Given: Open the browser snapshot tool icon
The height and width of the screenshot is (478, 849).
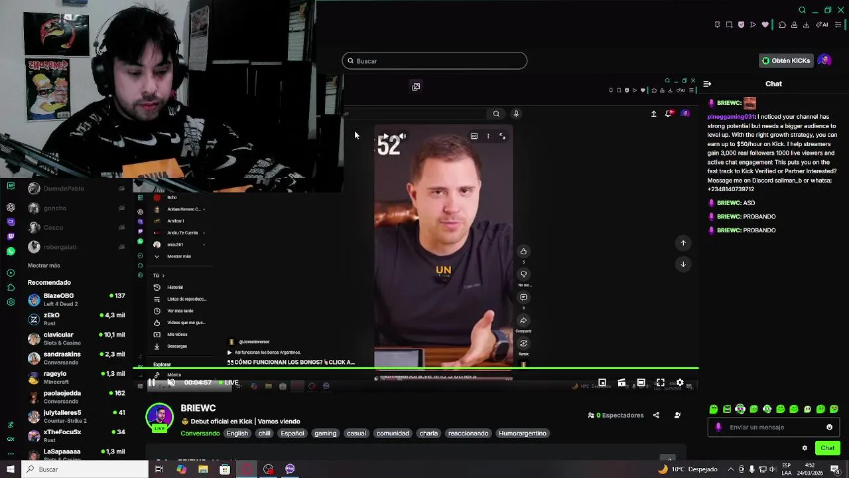Looking at the screenshot, I should (x=729, y=25).
